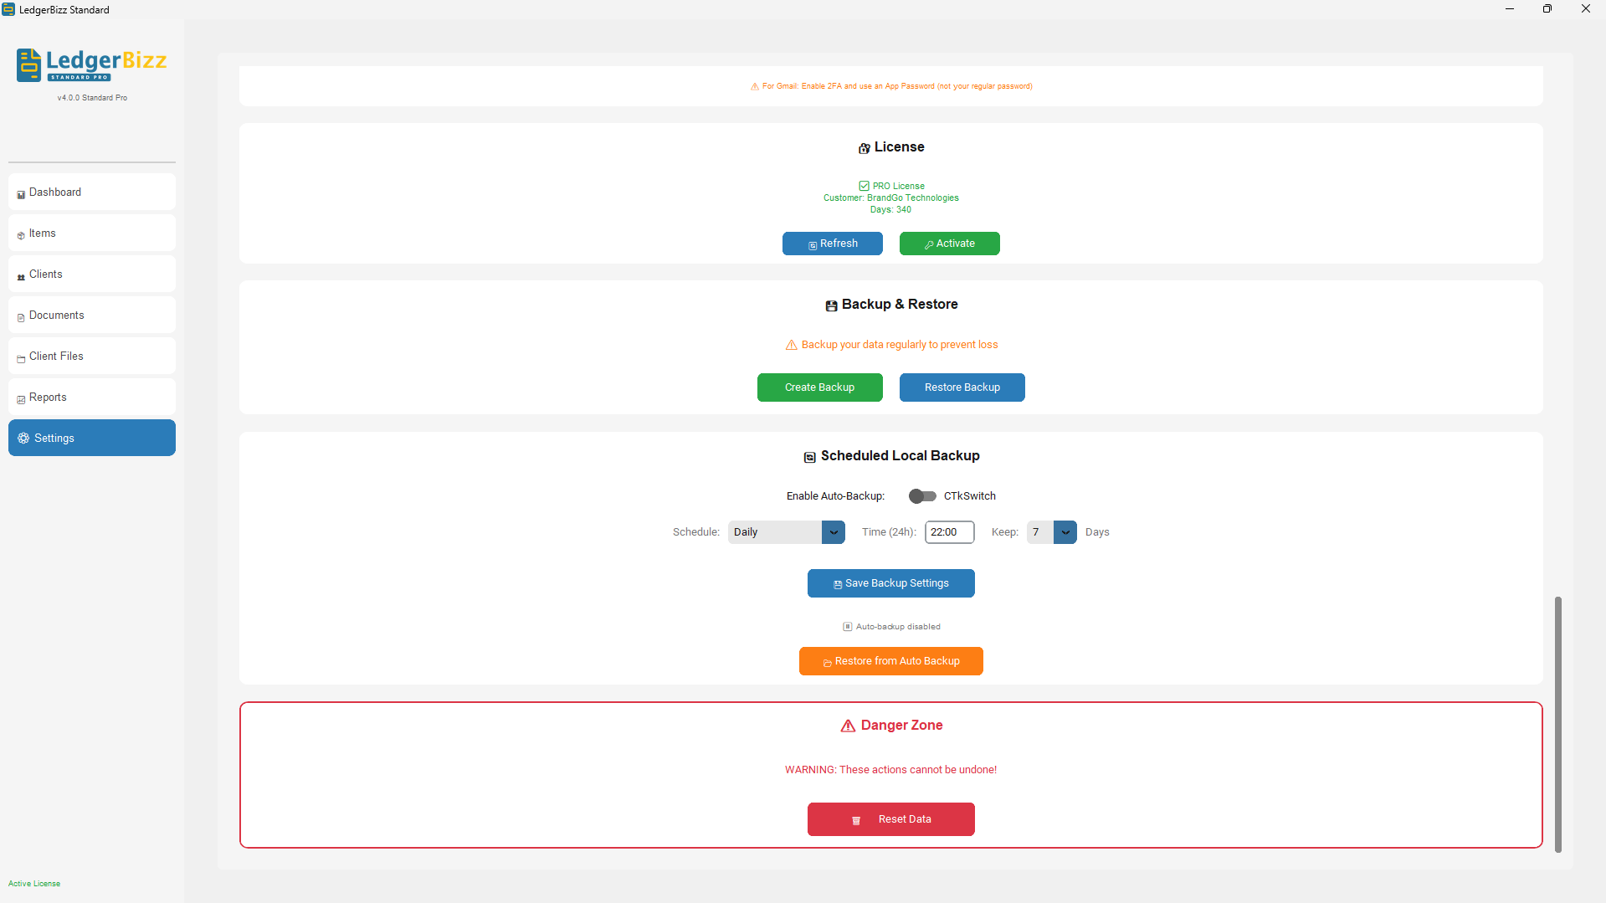This screenshot has width=1606, height=903.
Task: Navigate to Documents
Action: point(92,315)
